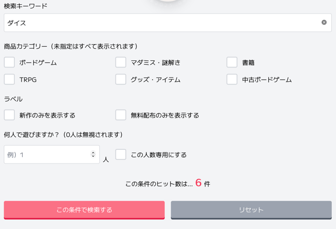Tick the 書籍 category checkbox
The height and width of the screenshot is (229, 336).
(232, 62)
